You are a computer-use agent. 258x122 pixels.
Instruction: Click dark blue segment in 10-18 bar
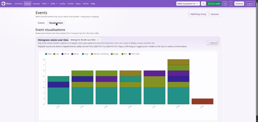pyautogui.click(x=178, y=79)
